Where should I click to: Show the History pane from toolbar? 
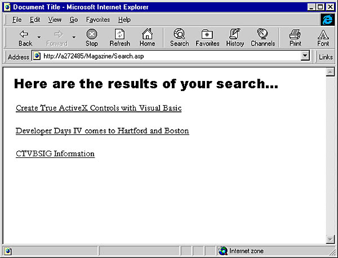[235, 38]
